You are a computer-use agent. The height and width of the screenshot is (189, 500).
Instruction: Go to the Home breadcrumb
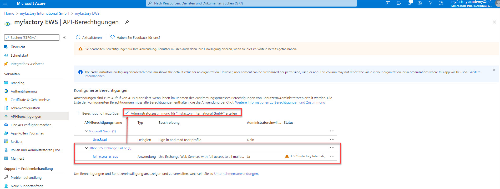[9, 13]
